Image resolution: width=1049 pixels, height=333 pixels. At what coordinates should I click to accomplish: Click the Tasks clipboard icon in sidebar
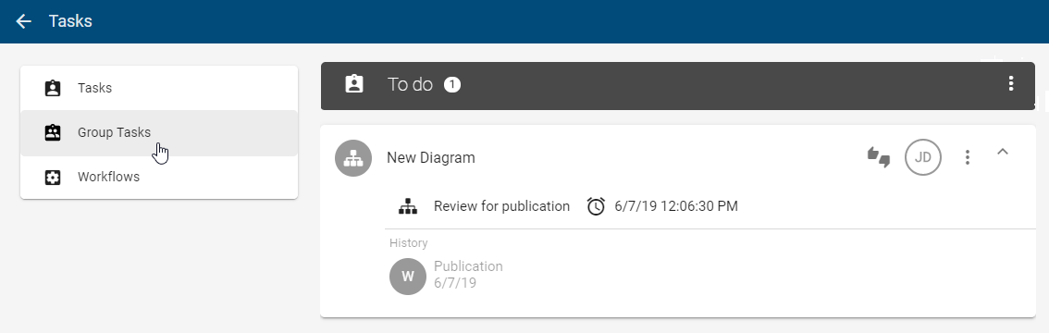pos(52,88)
